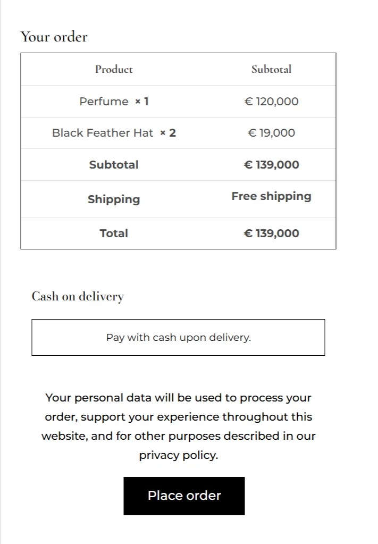This screenshot has height=544, width=378.
Task: Click the Subtotal column header
Action: (271, 69)
